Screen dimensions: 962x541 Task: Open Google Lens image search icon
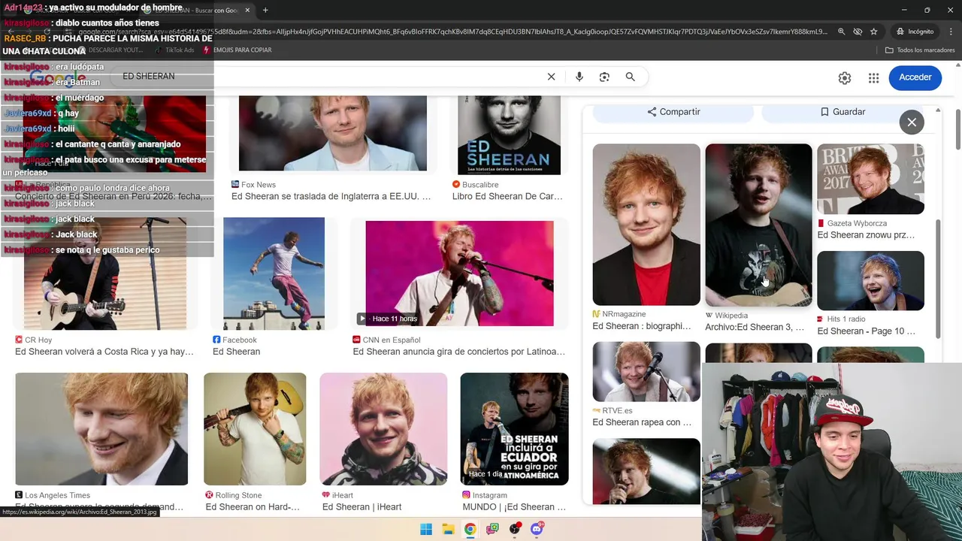point(604,77)
